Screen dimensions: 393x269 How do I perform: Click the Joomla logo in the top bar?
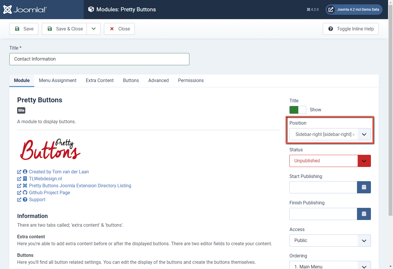25,9
